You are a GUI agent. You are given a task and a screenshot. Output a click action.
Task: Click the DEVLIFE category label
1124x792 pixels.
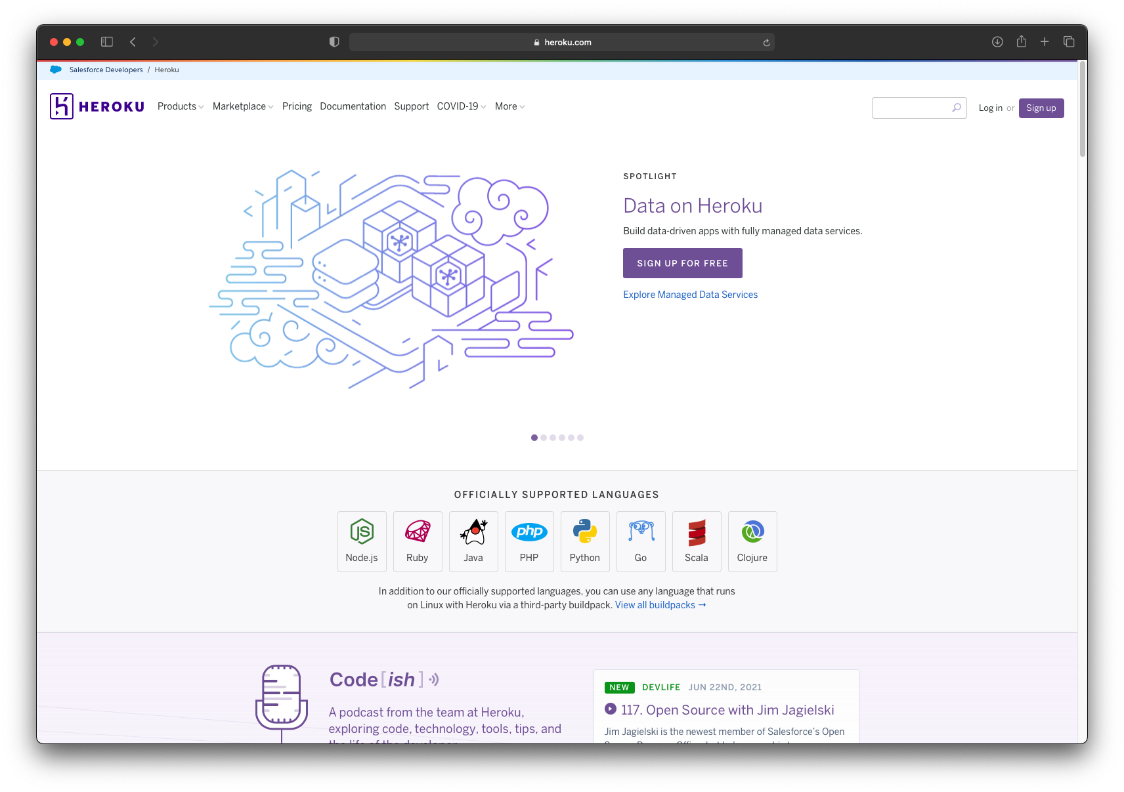[661, 687]
